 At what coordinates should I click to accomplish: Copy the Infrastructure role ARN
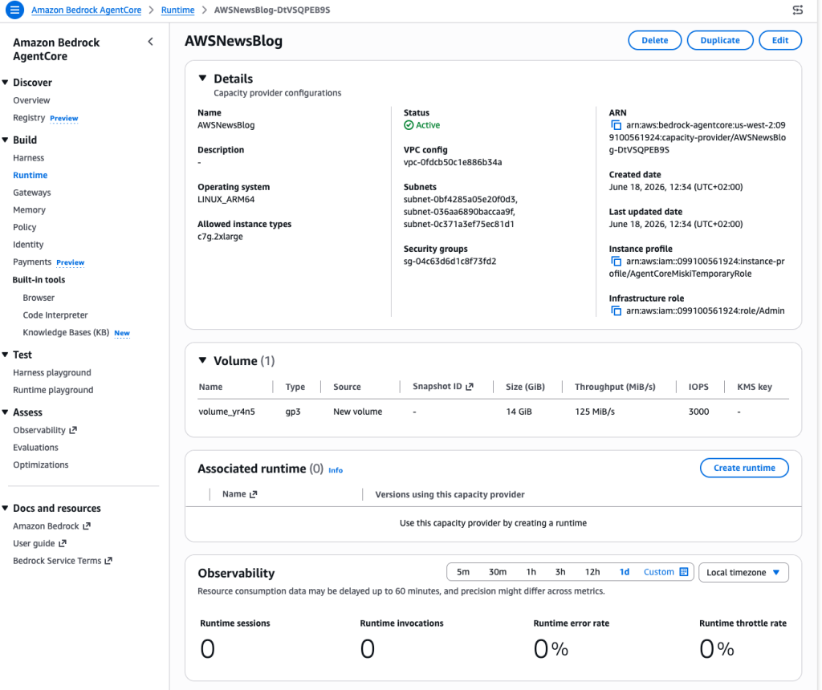coord(616,310)
